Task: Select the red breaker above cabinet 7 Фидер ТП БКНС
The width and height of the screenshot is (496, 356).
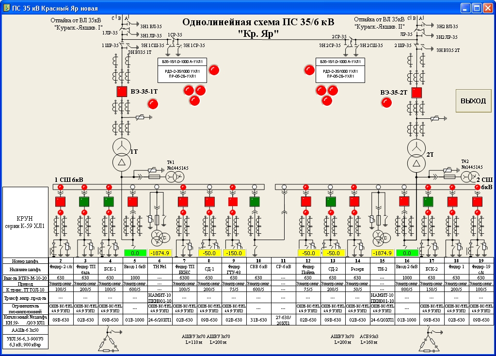Action: (x=183, y=202)
